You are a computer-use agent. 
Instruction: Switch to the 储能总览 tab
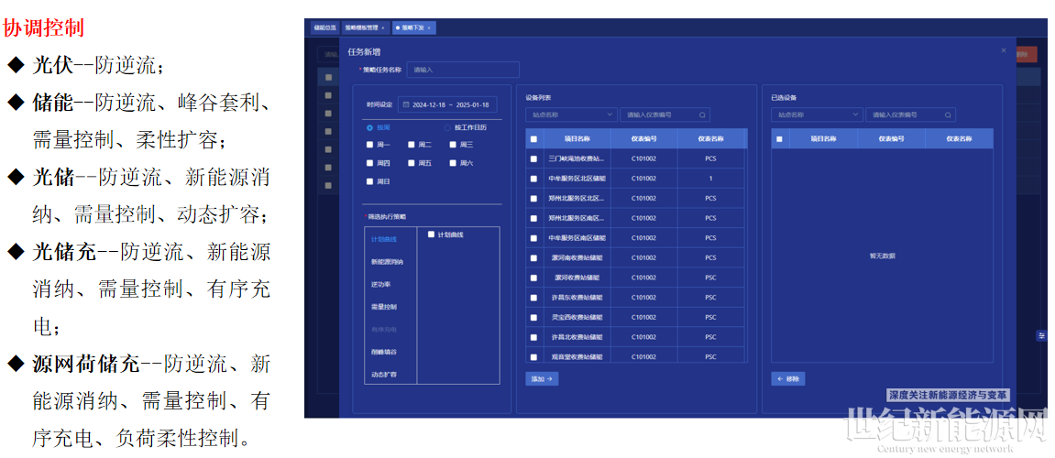pos(324,28)
